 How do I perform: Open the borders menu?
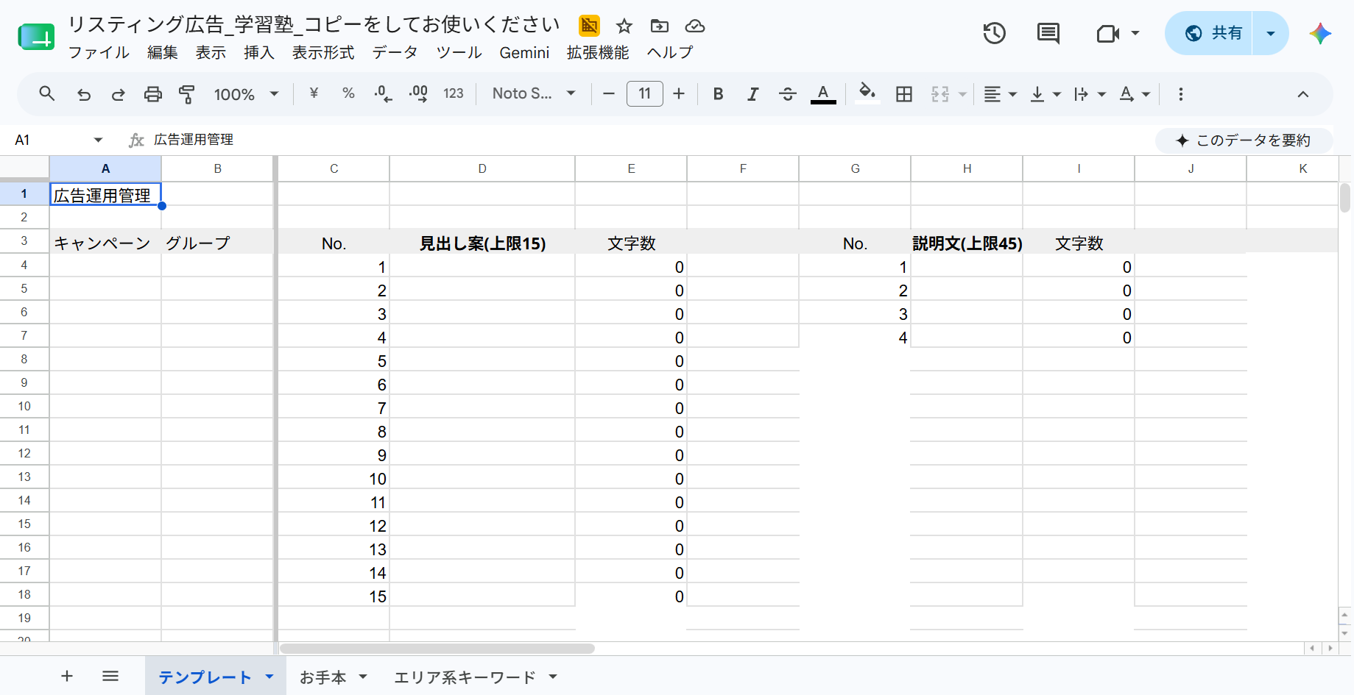(x=904, y=93)
